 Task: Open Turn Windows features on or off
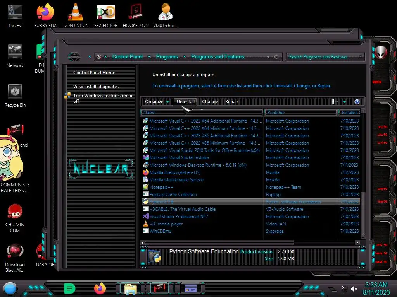[x=103, y=98]
